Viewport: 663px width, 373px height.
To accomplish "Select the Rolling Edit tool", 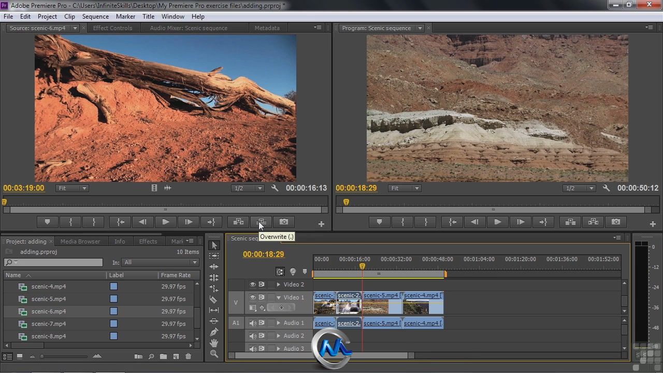I will coord(214,278).
